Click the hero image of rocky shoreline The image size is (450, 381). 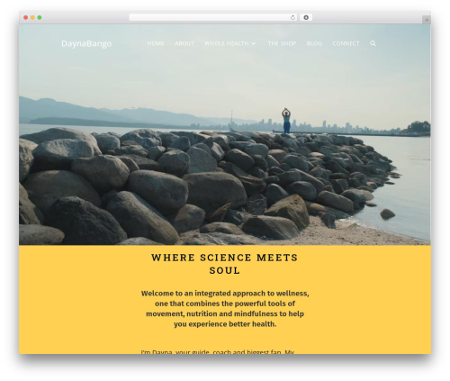pos(225,134)
